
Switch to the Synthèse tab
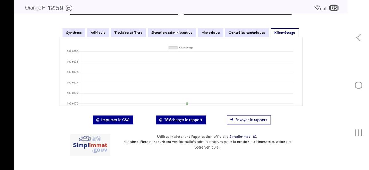click(x=74, y=33)
